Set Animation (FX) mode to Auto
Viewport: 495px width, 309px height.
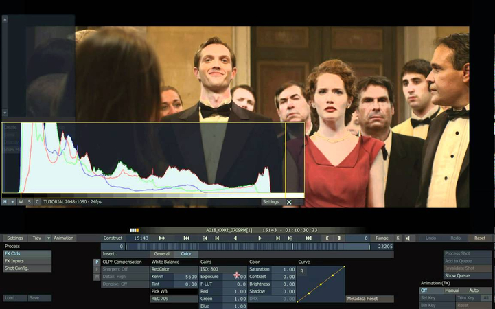click(x=474, y=290)
